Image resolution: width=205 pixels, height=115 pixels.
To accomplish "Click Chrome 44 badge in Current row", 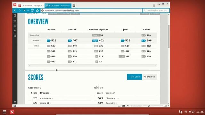I will (x=48, y=41).
